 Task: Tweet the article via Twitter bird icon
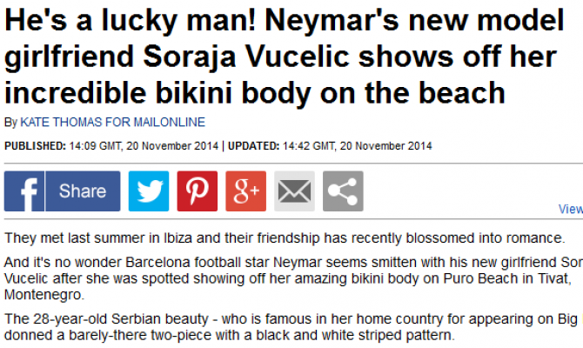click(149, 191)
